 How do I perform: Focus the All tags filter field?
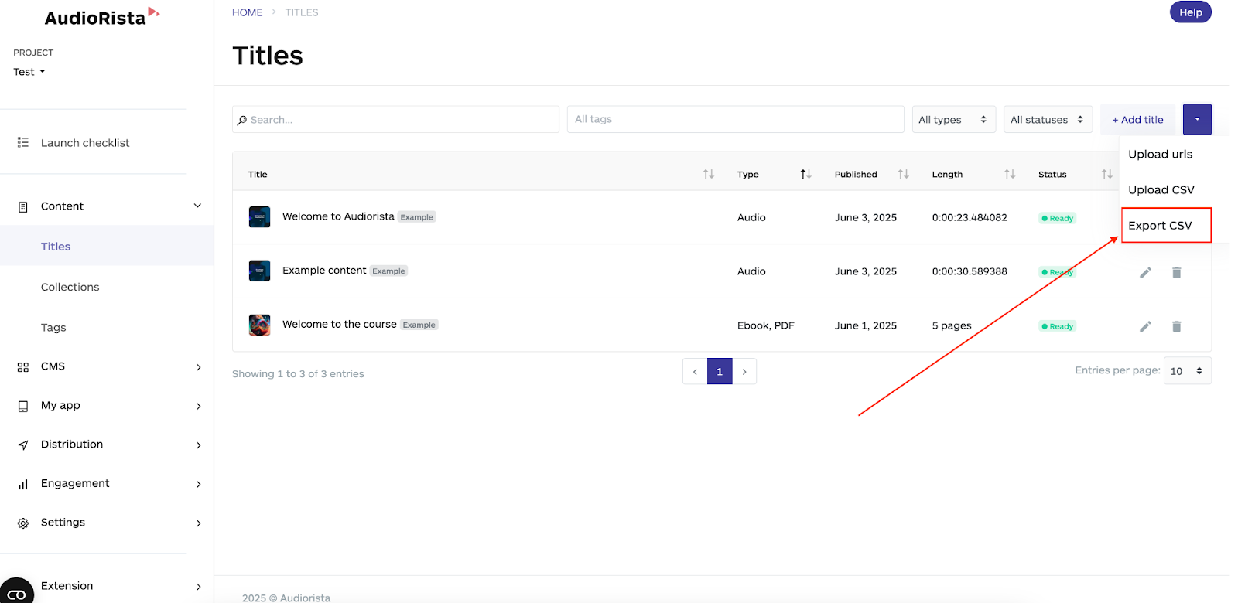click(735, 119)
